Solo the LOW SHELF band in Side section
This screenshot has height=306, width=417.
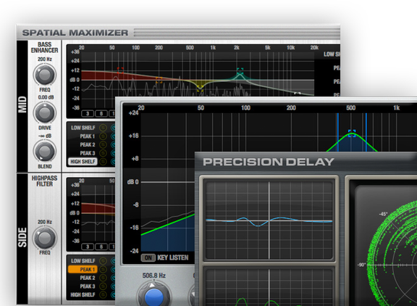point(103,261)
